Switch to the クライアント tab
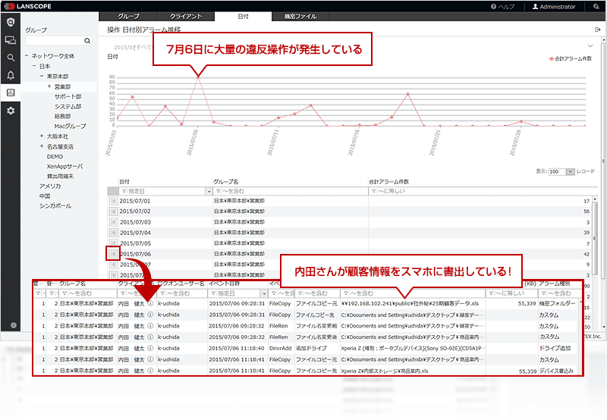The width and height of the screenshot is (607, 420). pos(186,16)
